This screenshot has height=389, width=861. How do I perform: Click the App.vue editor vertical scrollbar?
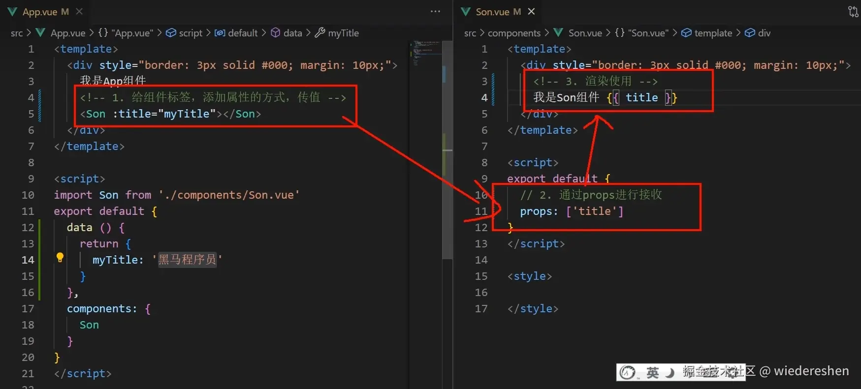447,150
